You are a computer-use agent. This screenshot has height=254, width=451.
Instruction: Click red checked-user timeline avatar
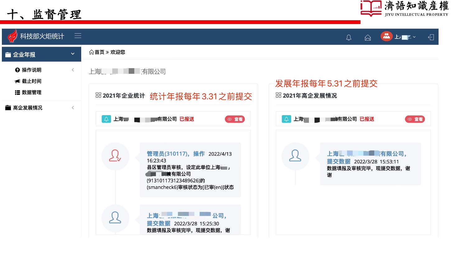click(115, 156)
